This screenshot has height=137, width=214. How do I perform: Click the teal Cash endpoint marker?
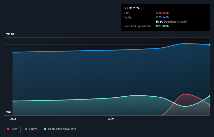click(210, 96)
